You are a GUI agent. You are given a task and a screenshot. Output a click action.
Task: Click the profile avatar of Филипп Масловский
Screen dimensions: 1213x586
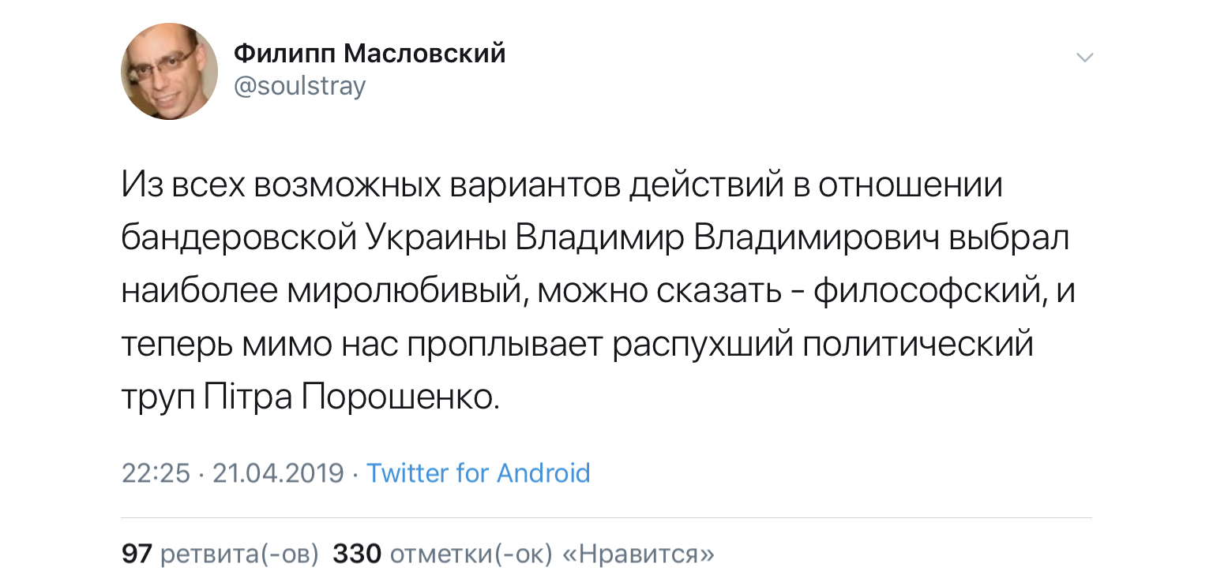[169, 71]
